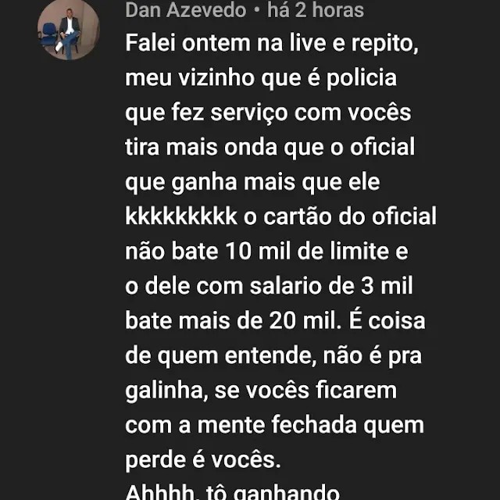Click the line 'meu vizinho que é policia'
This screenshot has width=500, height=500.
click(x=261, y=78)
